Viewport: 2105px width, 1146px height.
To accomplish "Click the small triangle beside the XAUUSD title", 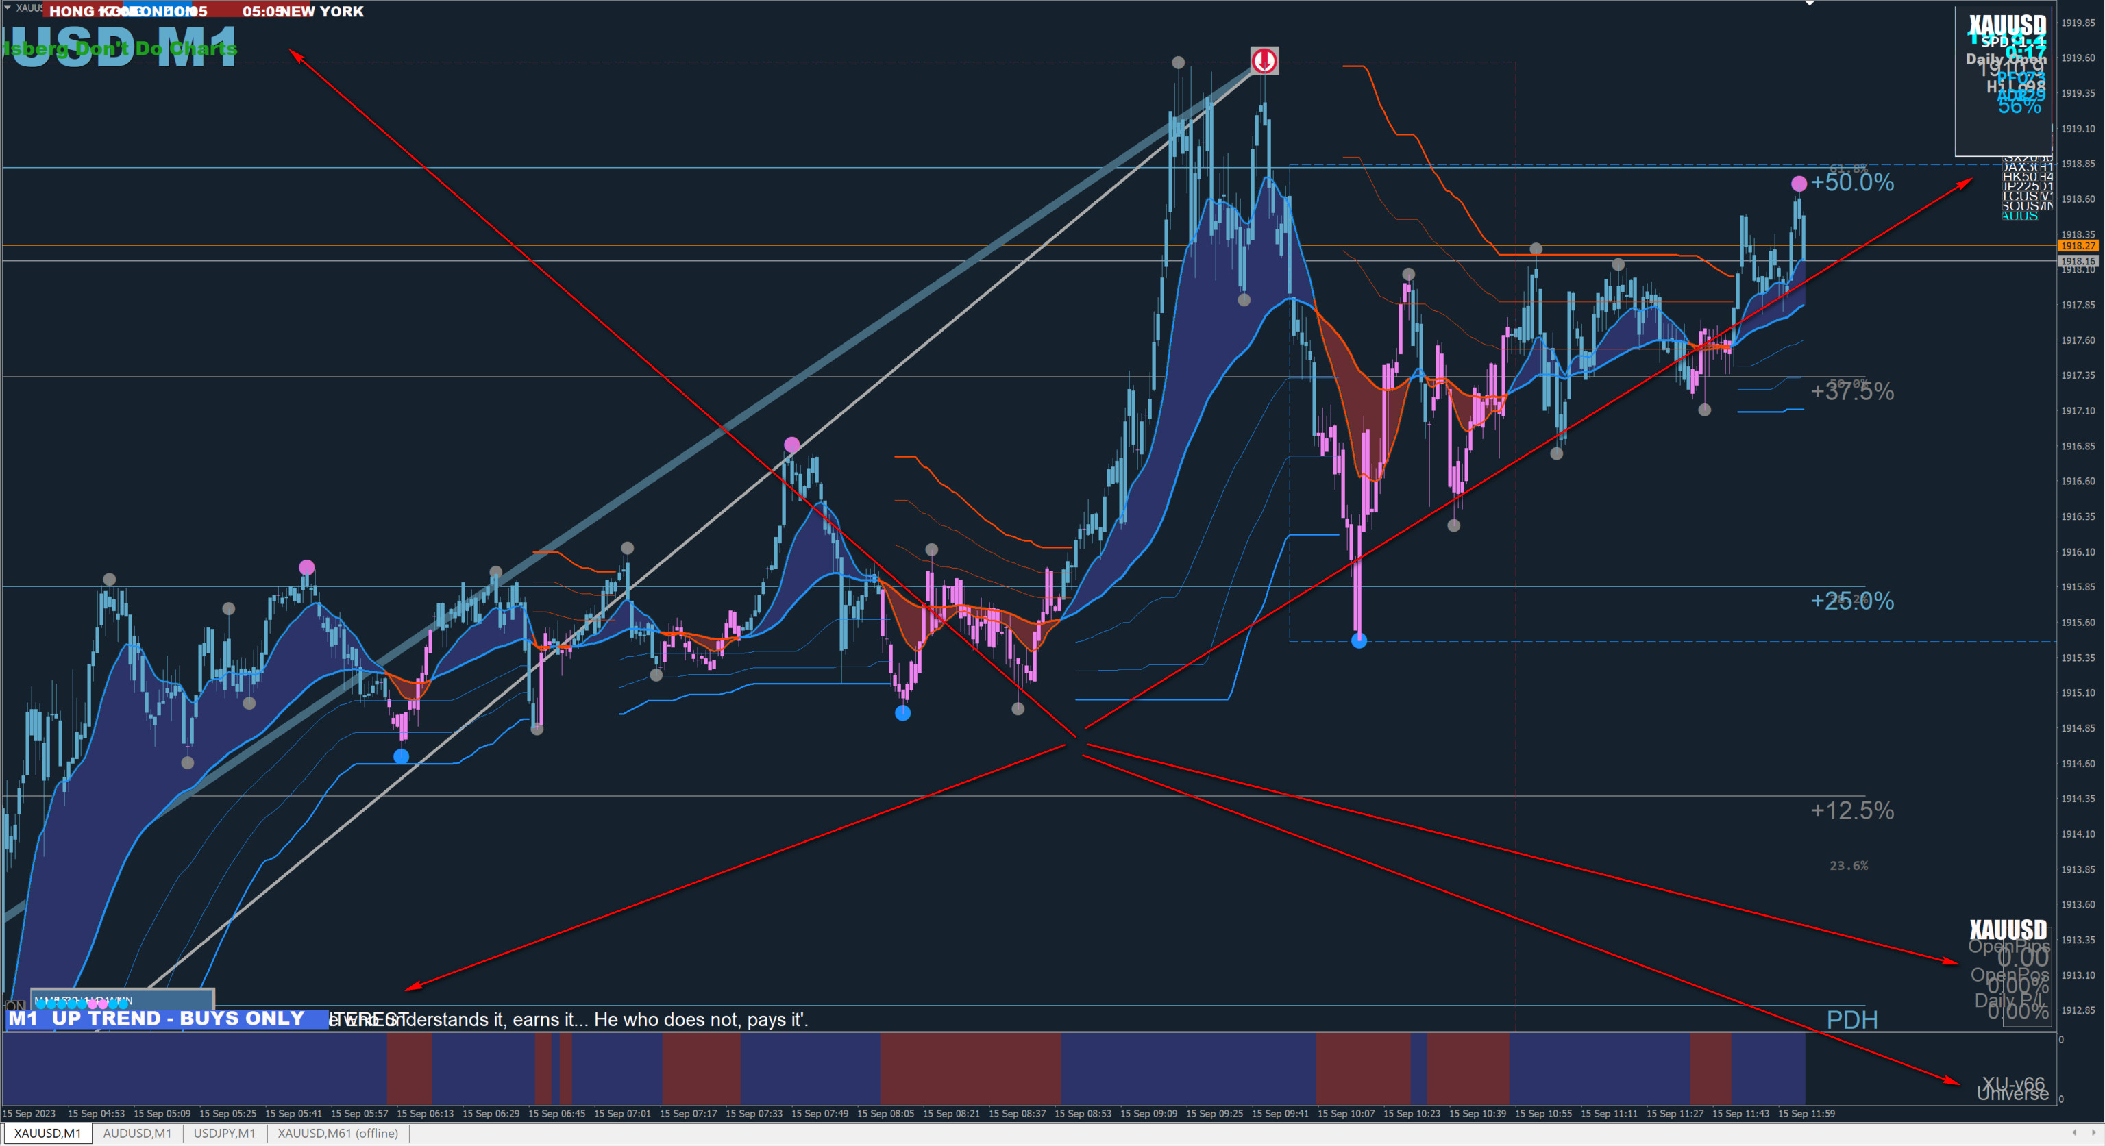I will click(8, 8).
